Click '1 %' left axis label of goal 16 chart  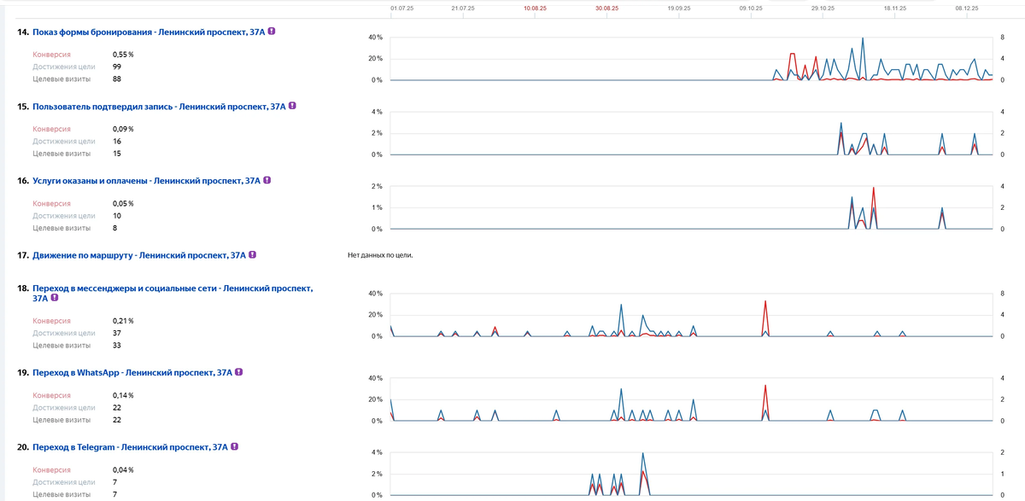377,207
